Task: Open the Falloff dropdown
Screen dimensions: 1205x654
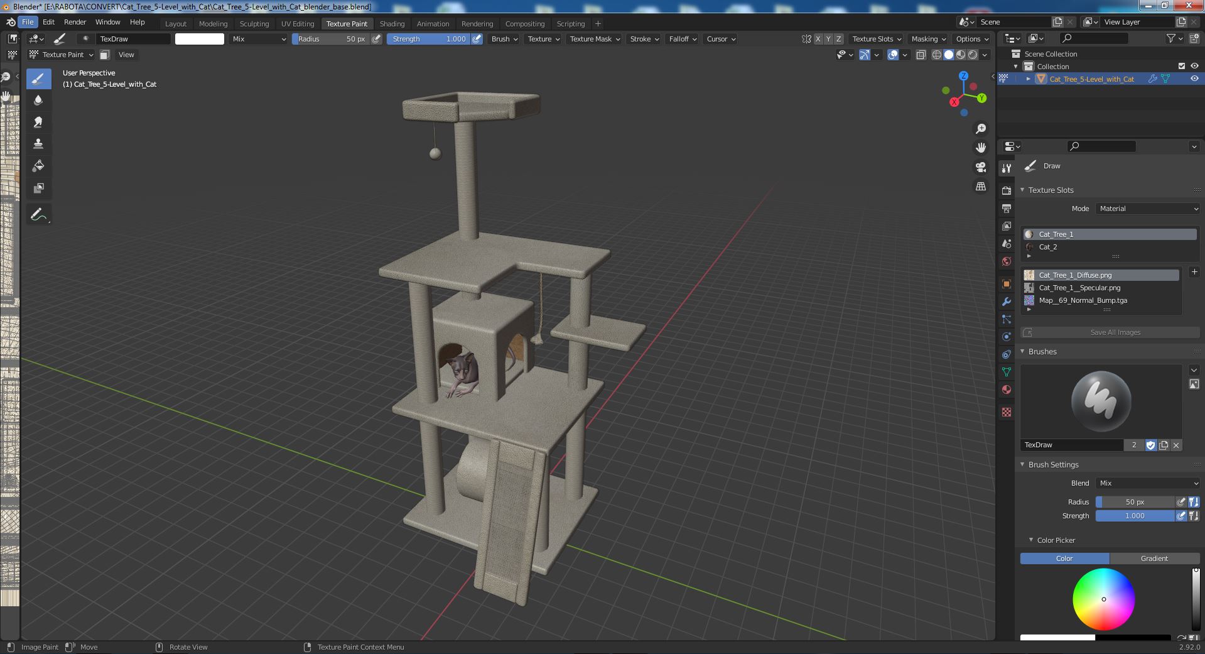Action: tap(683, 39)
